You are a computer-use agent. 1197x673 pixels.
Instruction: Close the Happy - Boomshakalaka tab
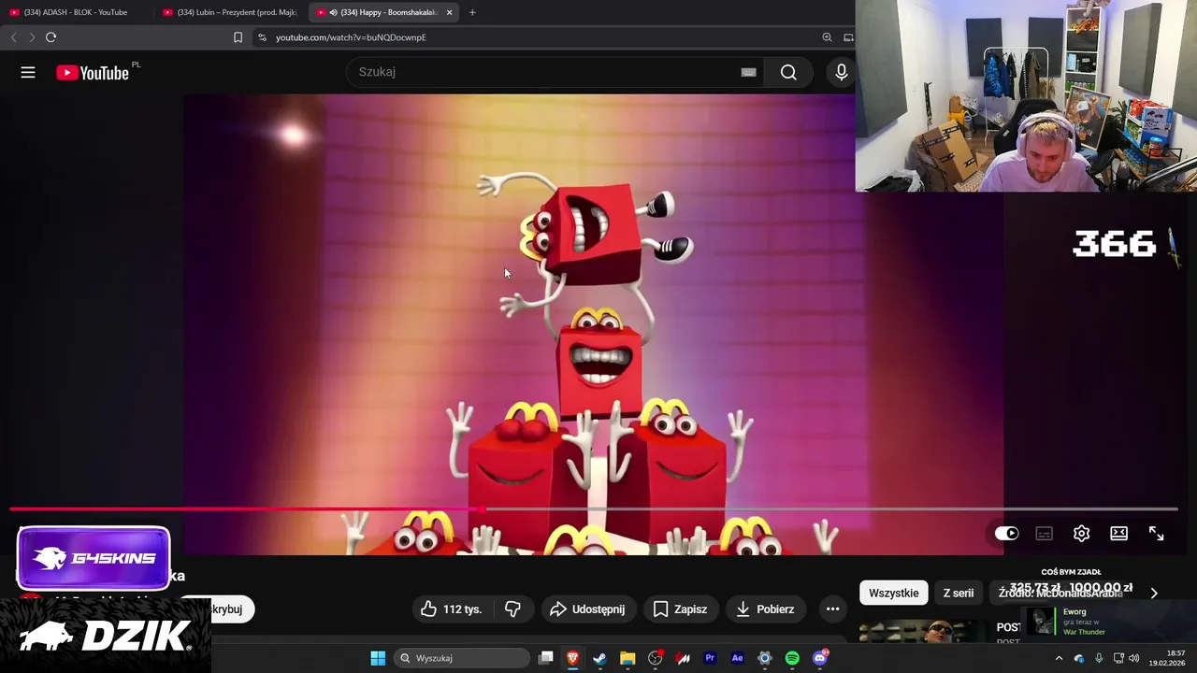pyautogui.click(x=449, y=12)
